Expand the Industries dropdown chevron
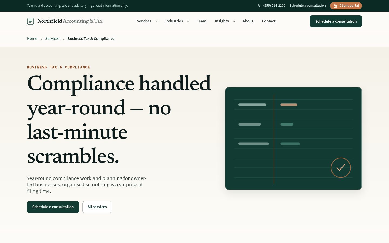389x243 pixels. pos(188,21)
